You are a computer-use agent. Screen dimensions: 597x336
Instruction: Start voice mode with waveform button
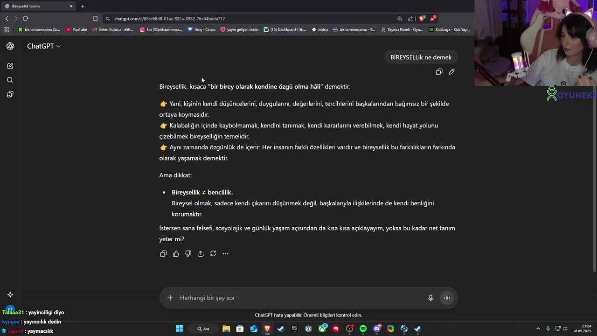[x=447, y=298]
